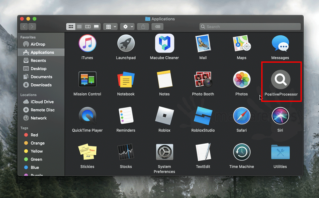Select the TextEdit app icon

pyautogui.click(x=203, y=152)
